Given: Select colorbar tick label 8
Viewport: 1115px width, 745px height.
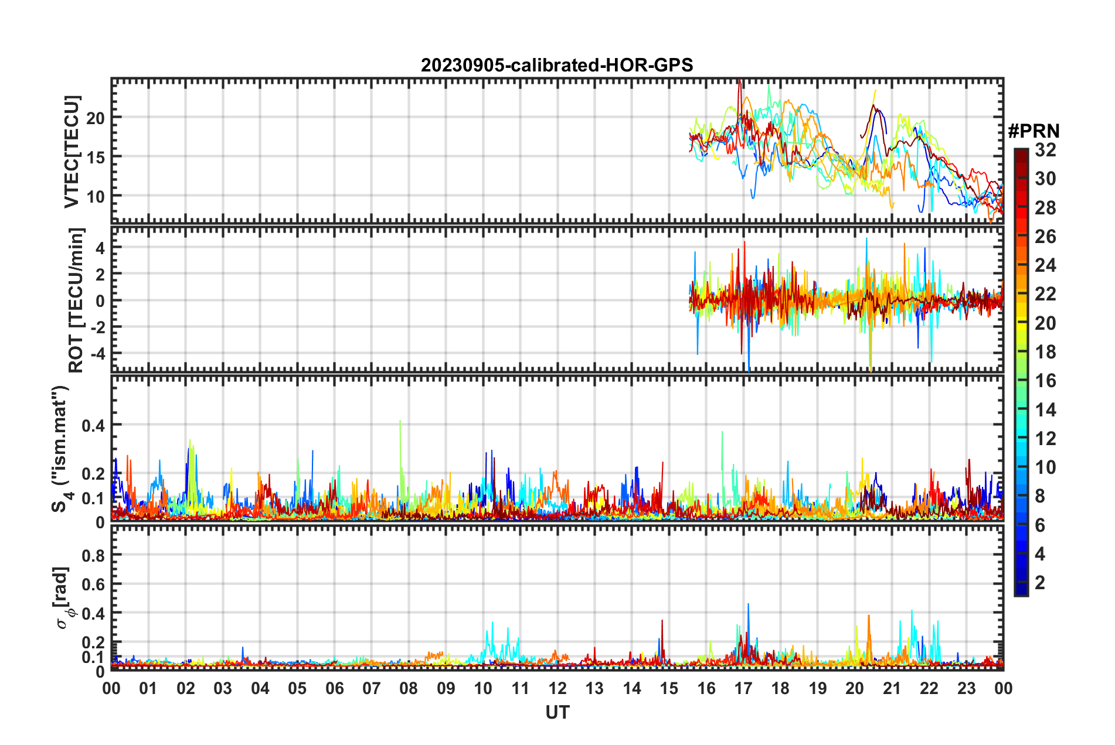Looking at the screenshot, I should point(1040,496).
